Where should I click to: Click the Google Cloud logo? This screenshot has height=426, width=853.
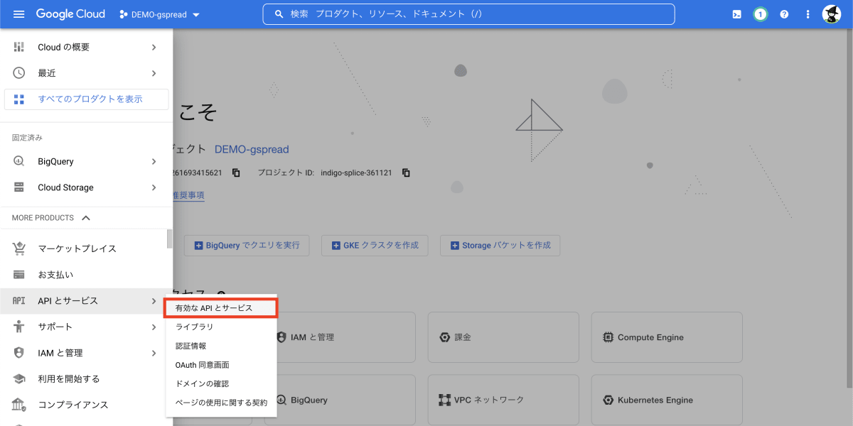click(70, 14)
